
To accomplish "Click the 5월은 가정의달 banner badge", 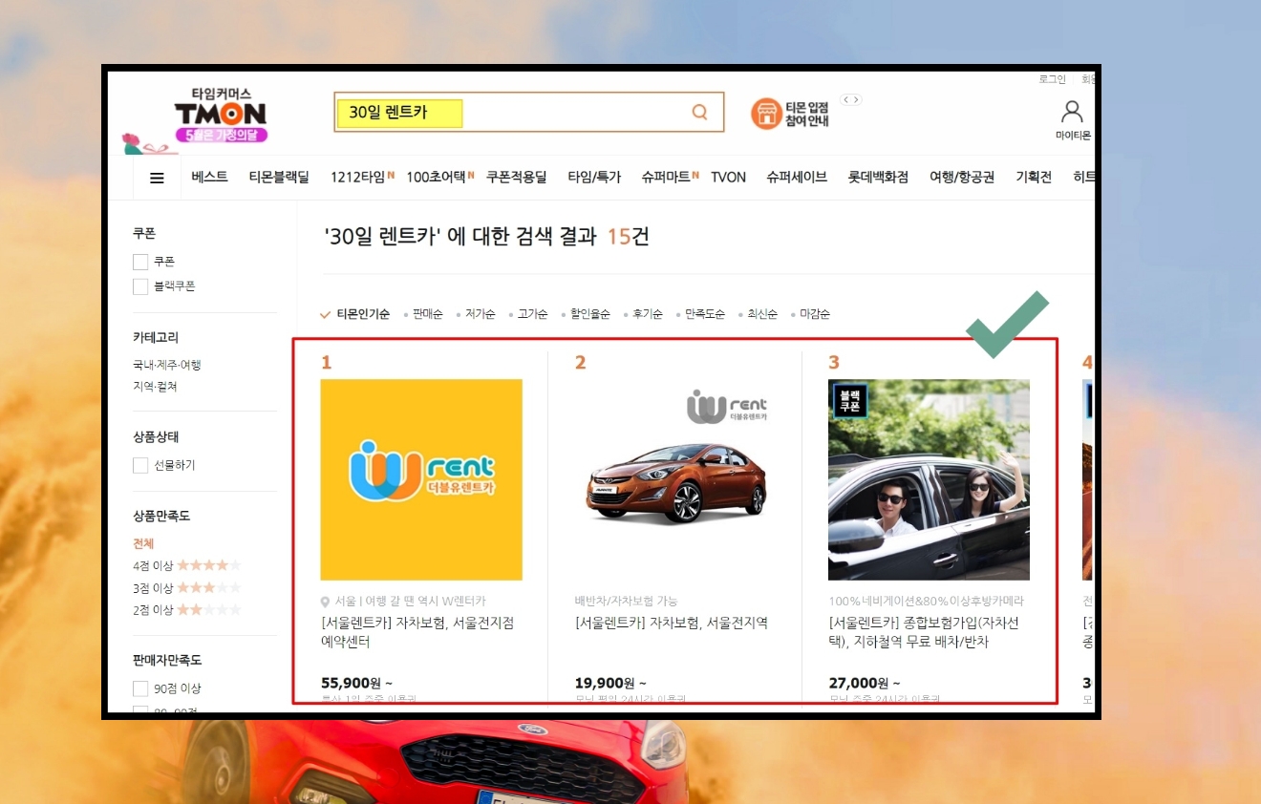I will [x=222, y=135].
